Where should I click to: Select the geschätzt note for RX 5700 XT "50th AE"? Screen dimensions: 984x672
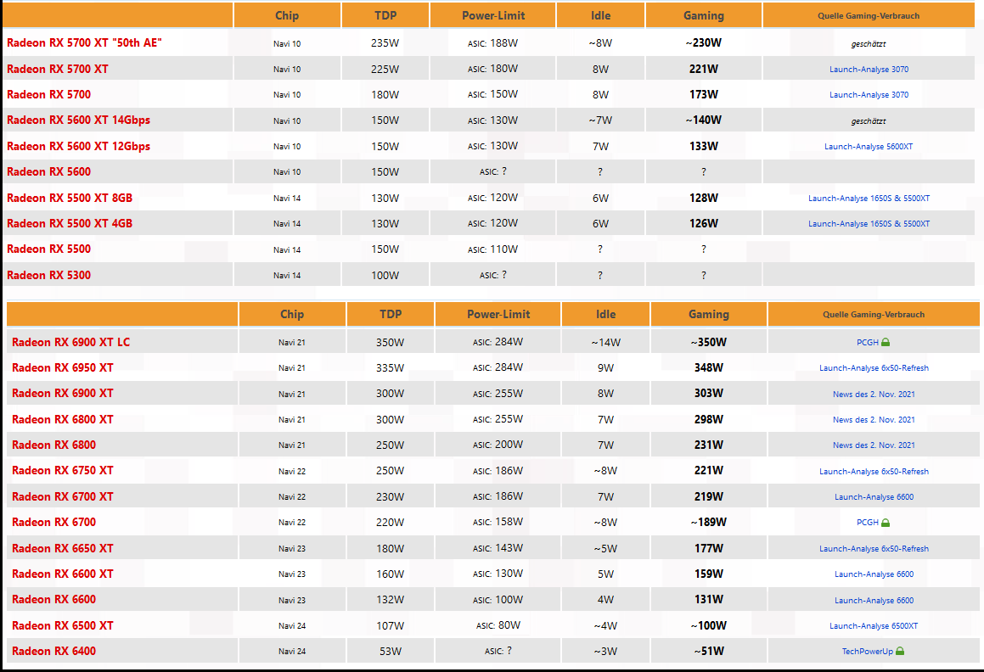coord(869,44)
